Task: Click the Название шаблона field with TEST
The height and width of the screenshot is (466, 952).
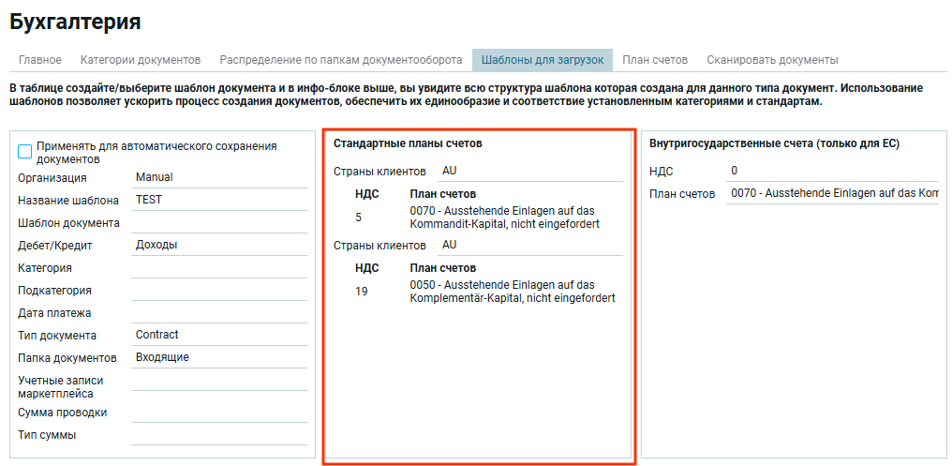Action: click(x=218, y=200)
